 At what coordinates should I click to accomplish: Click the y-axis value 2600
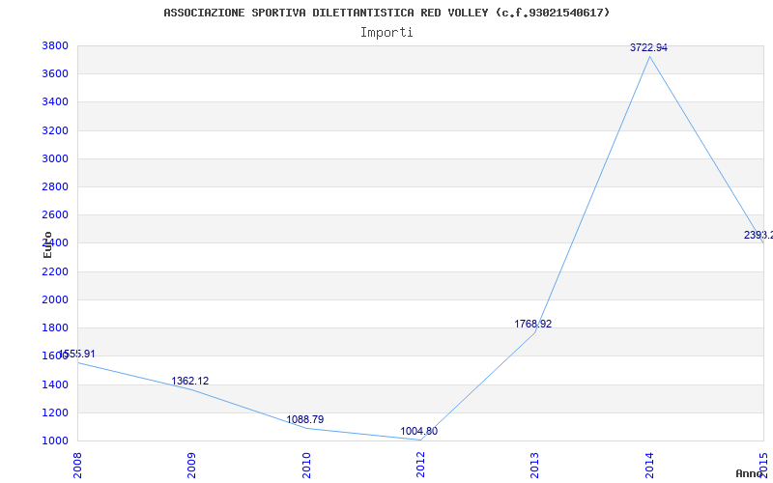[x=55, y=214]
